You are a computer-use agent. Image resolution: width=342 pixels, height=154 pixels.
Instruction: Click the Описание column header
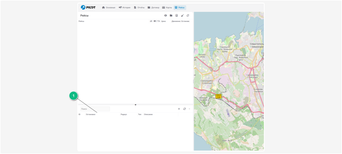pyautogui.click(x=148, y=114)
